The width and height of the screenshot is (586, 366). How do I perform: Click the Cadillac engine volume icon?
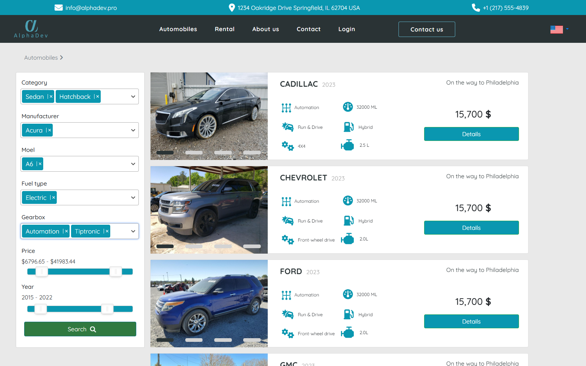point(347,145)
